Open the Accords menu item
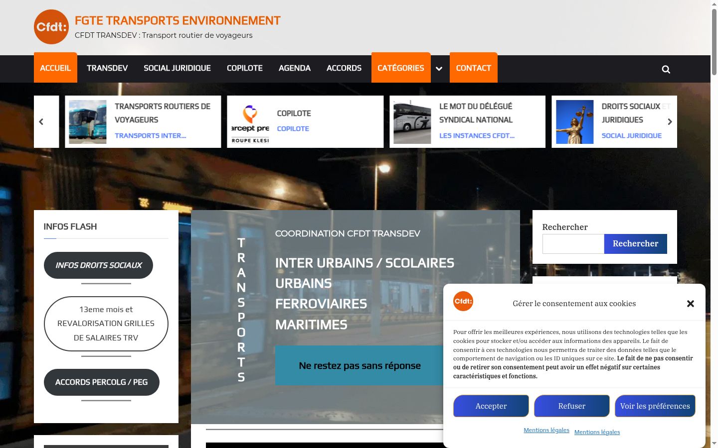The width and height of the screenshot is (718, 448). (344, 68)
